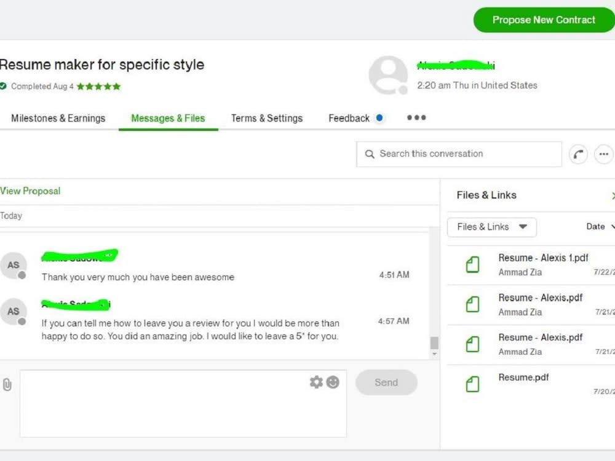
Task: Open the Milestones & Earnings tab
Action: 58,119
